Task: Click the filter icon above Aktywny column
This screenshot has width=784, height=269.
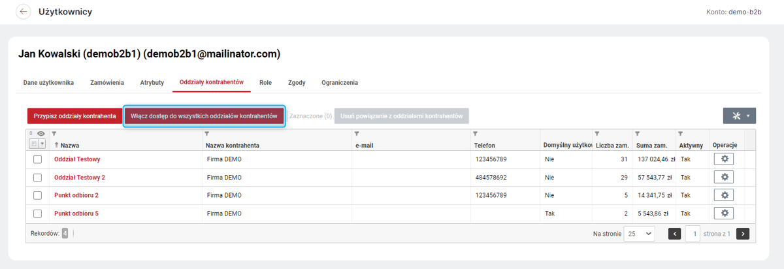Action: tap(680, 134)
